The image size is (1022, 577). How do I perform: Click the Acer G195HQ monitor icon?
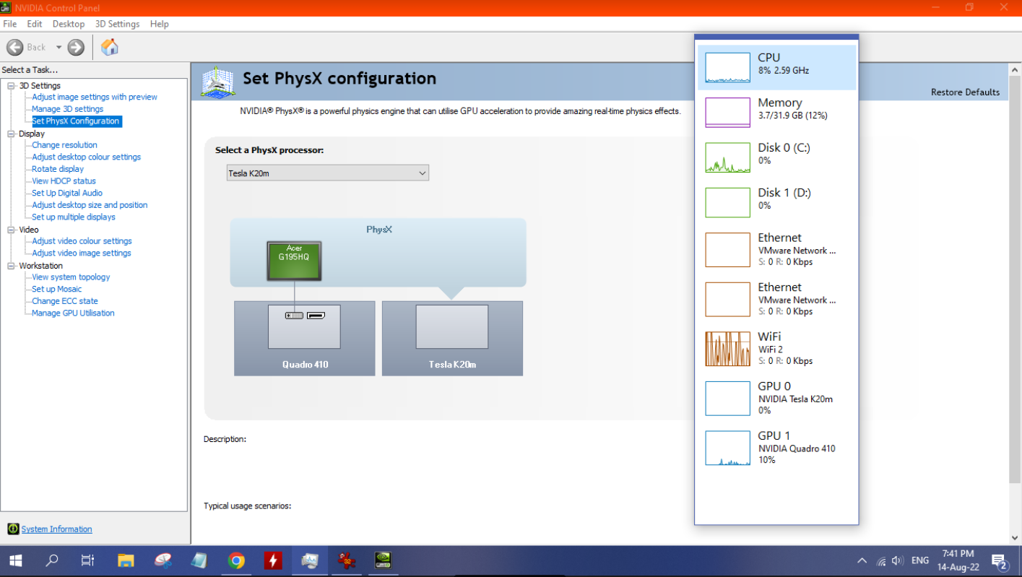pos(294,261)
